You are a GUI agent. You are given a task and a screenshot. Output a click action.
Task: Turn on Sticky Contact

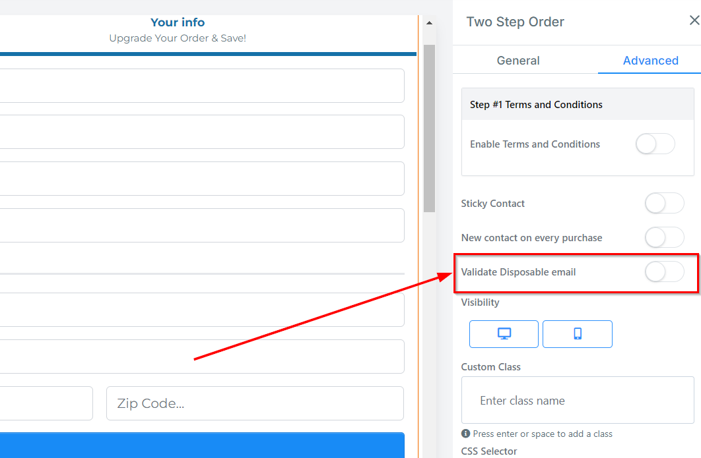tap(664, 204)
